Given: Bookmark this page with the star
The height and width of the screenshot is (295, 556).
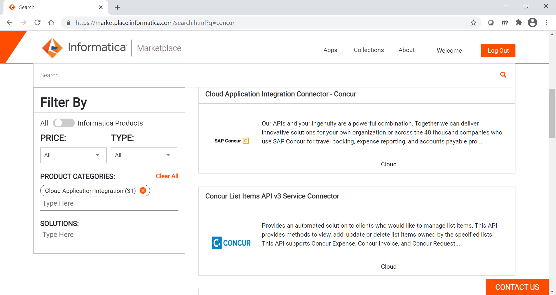Looking at the screenshot, I should [473, 23].
